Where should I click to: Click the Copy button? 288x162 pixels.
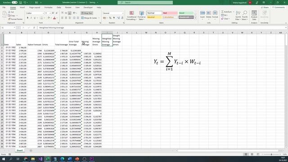click(12, 15)
